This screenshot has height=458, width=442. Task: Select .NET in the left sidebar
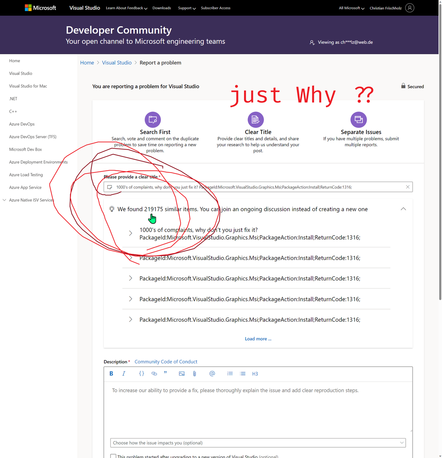click(x=13, y=98)
